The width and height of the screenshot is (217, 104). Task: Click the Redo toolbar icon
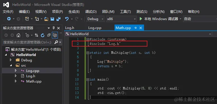coord(77,19)
